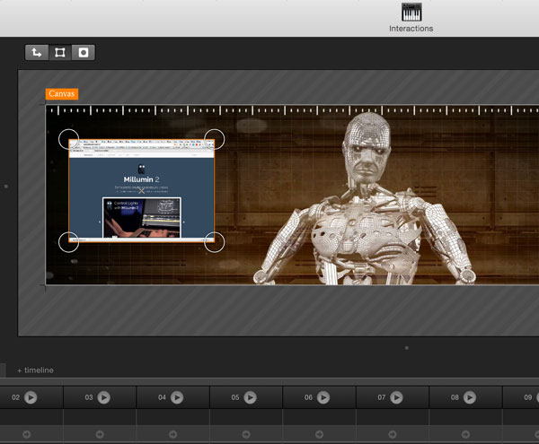Click the arrow icon under column 03
Screen dimensions: 539x444
click(100, 434)
